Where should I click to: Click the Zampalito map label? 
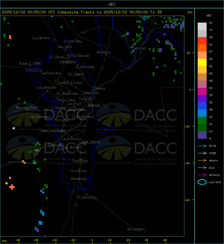click(x=91, y=93)
